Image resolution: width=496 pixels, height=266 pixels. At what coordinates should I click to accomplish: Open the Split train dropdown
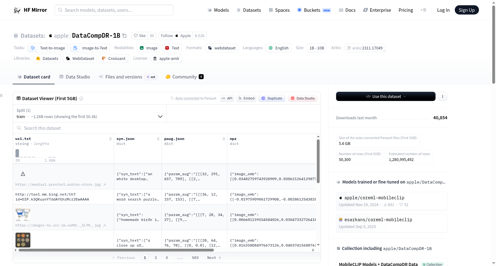[x=90, y=113]
